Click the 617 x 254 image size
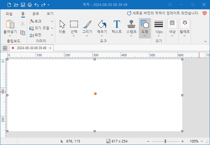Image resolution: width=210 pixels, height=145 pixels. [x=120, y=141]
